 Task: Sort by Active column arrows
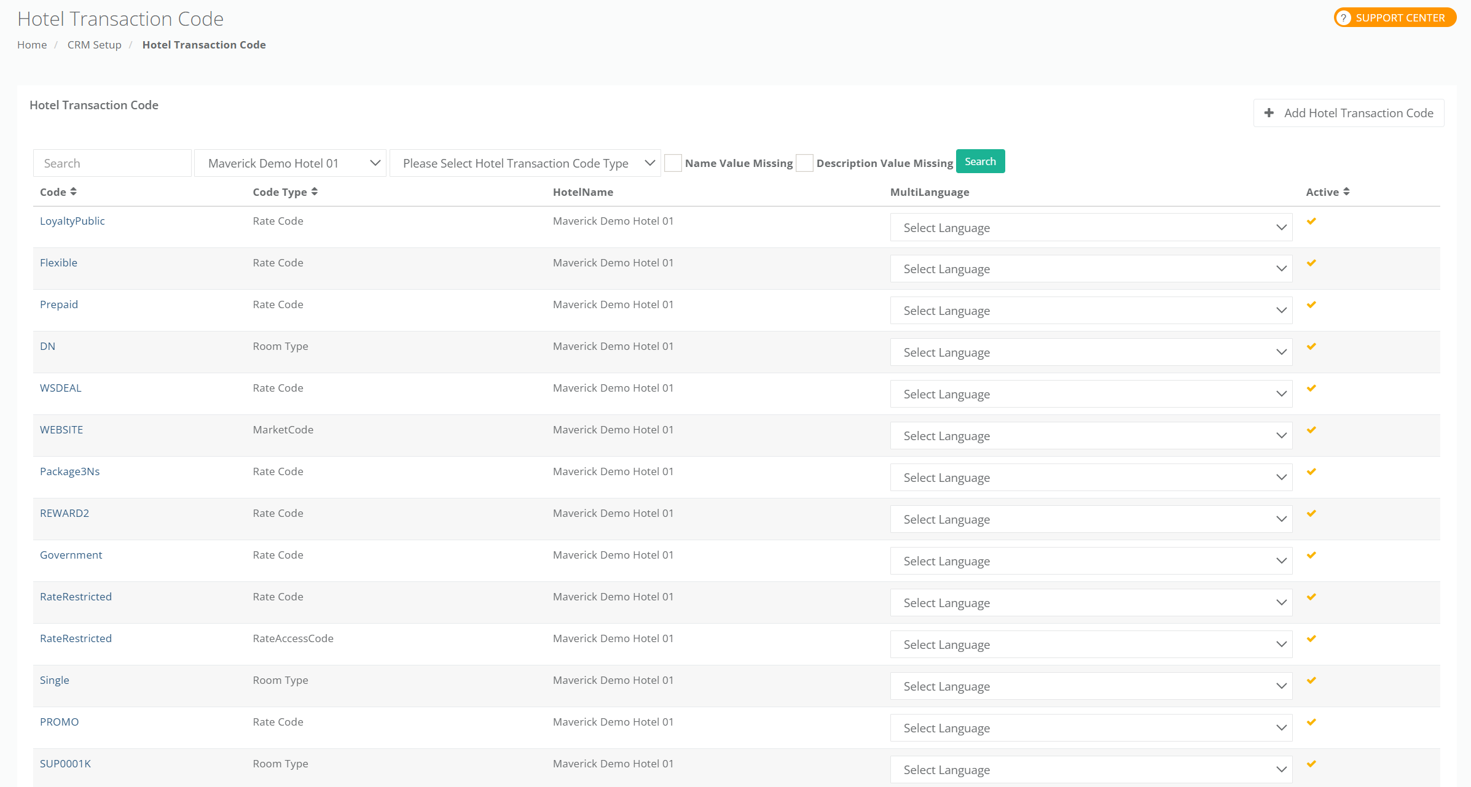(x=1346, y=192)
